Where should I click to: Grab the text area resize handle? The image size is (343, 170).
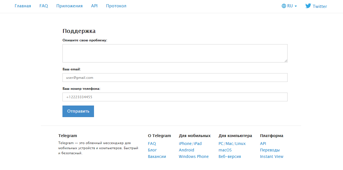pos(286,61)
